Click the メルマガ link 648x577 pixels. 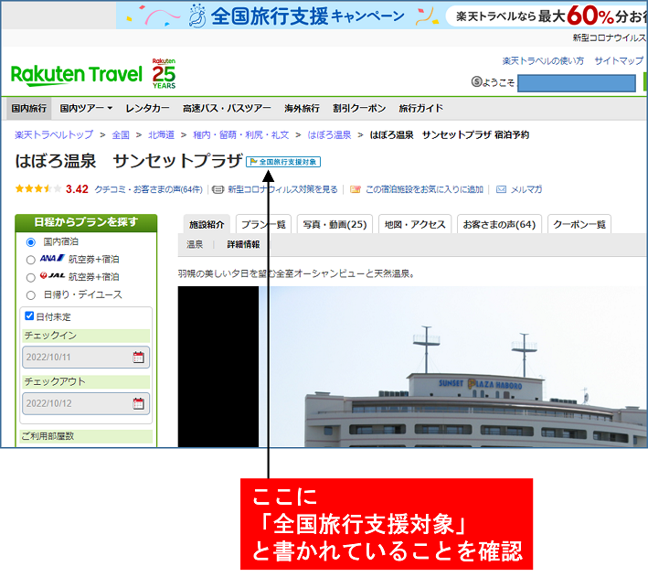526,189
